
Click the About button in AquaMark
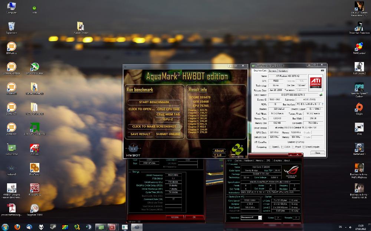pos(219,151)
